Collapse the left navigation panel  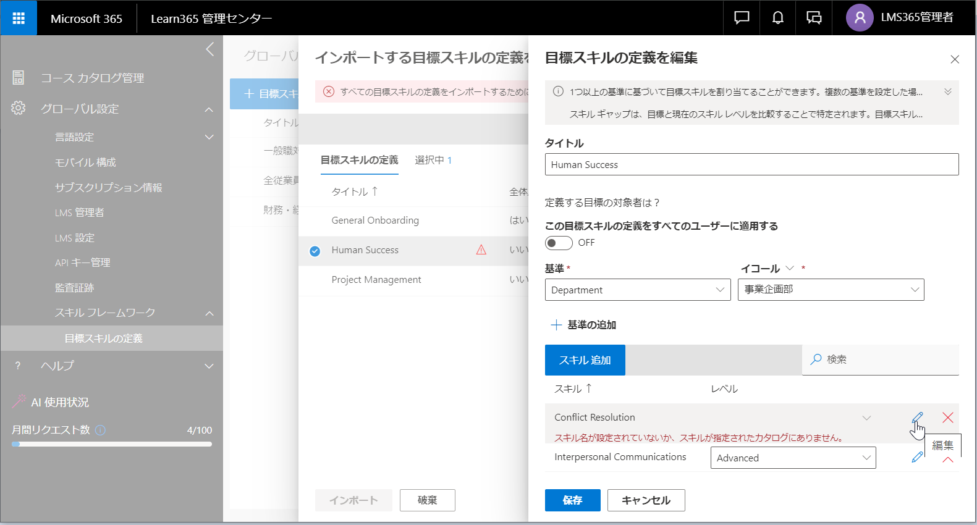click(x=210, y=49)
